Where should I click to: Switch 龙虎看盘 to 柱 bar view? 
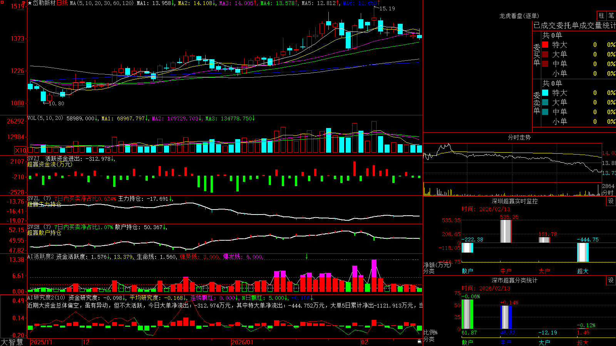click(601, 15)
